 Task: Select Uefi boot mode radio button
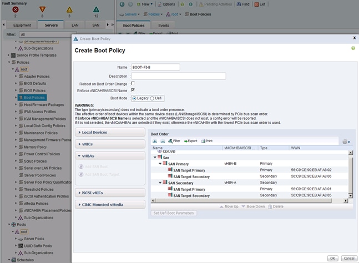(152, 98)
